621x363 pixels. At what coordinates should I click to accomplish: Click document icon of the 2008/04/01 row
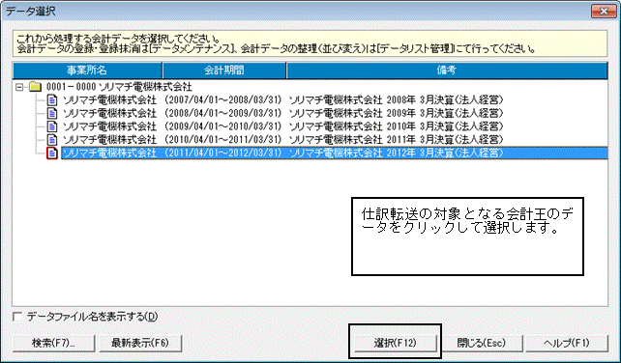(52, 114)
